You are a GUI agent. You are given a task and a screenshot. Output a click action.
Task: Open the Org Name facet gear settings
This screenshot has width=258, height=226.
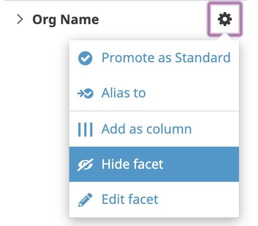click(225, 19)
